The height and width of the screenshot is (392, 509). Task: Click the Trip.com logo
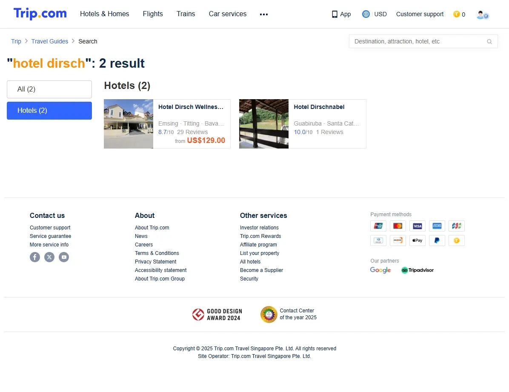click(40, 14)
